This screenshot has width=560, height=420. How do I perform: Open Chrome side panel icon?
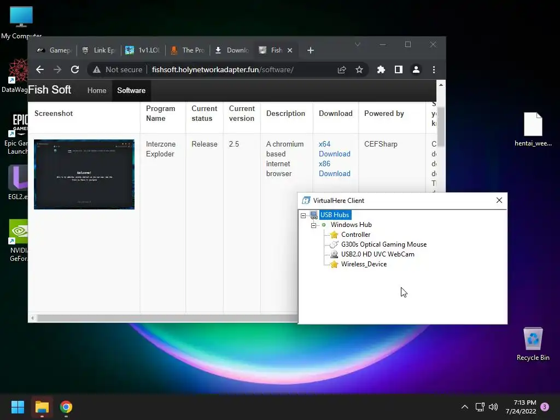[x=399, y=69]
